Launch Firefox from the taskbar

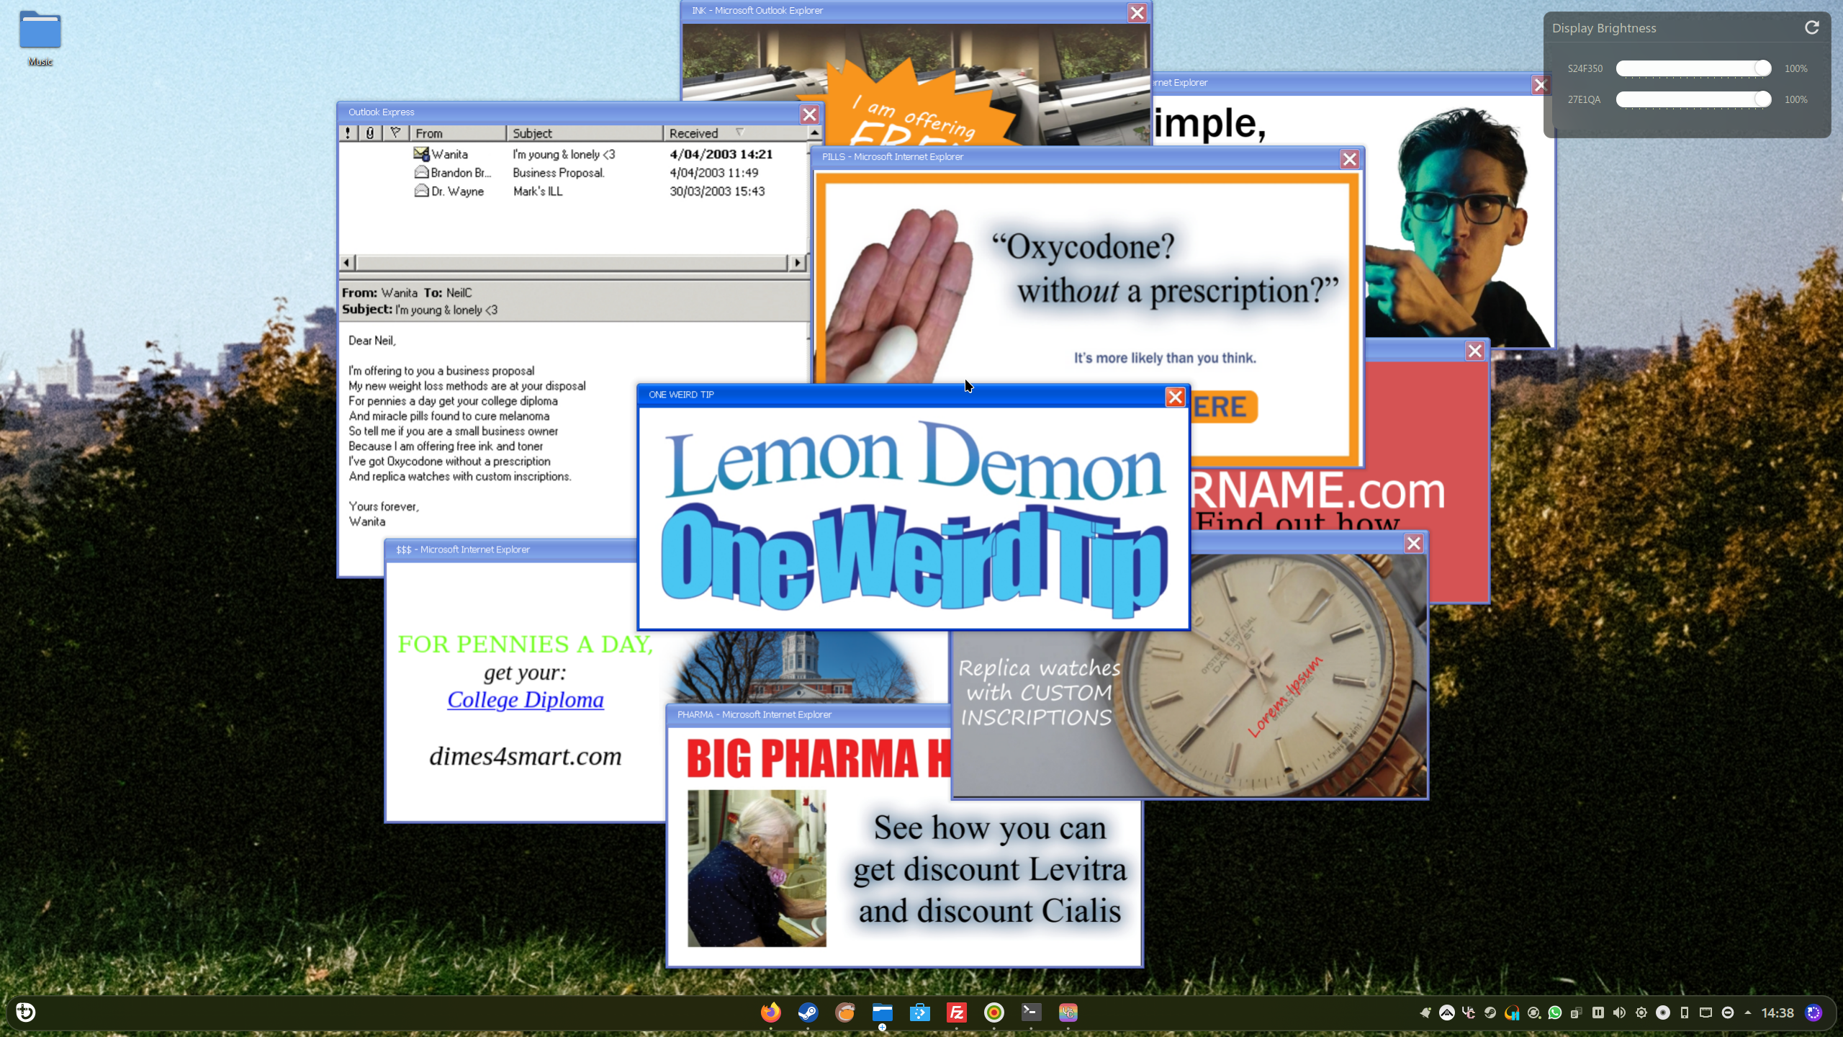771,1013
